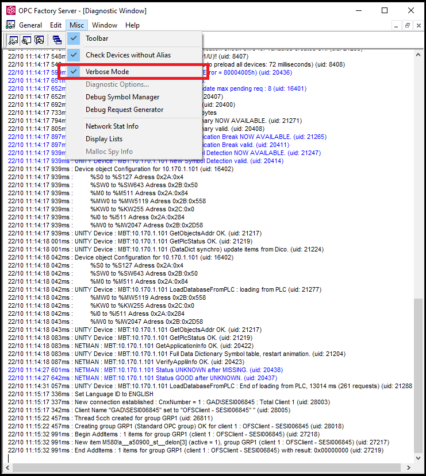Click log line 'GetObjectsAddr OK' at 11:14:17 939ms

pos(135,233)
